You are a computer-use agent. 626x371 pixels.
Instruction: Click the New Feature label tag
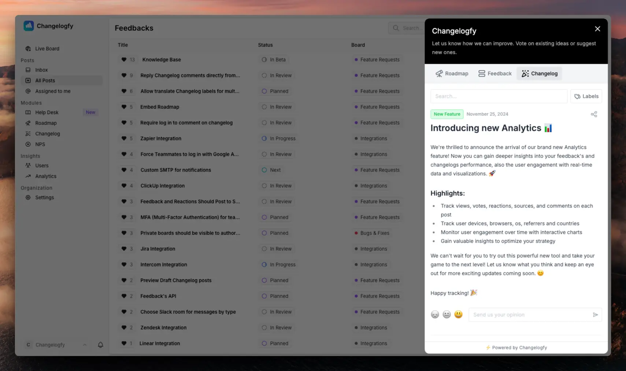point(447,114)
